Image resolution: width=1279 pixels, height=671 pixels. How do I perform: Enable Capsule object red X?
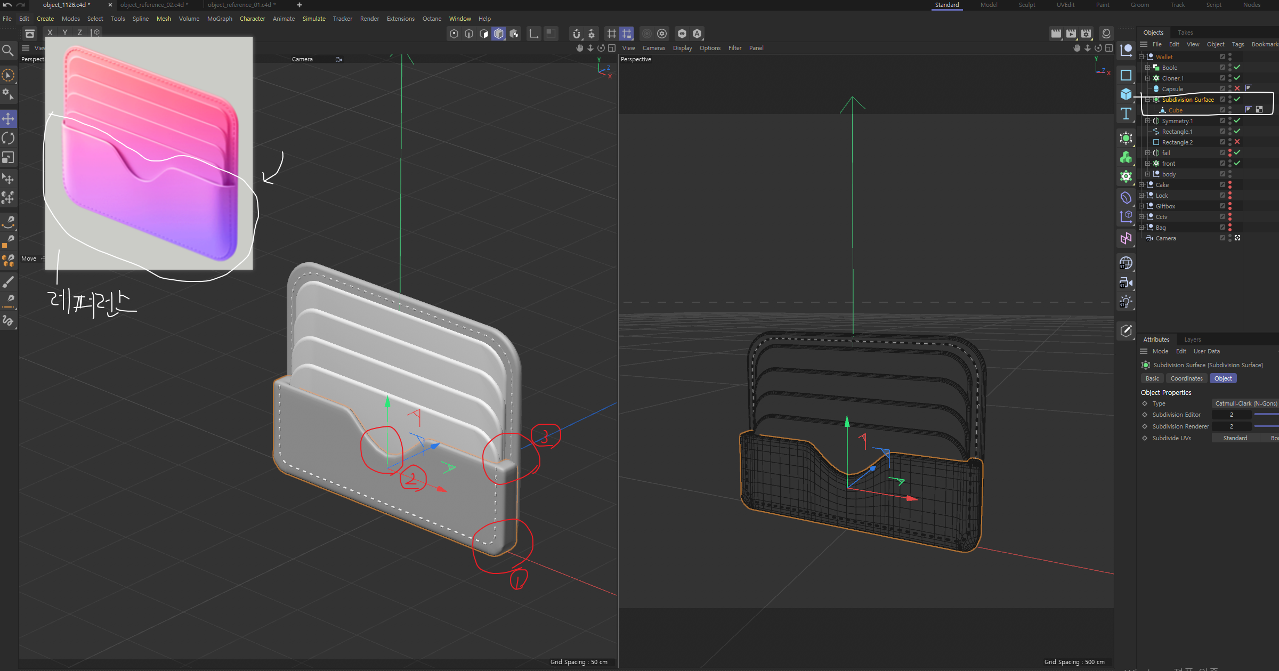tap(1237, 89)
